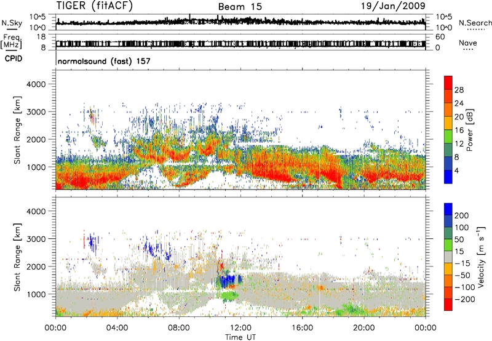
Task: Click the 'TIGER (fitACF)' title text
Action: point(95,6)
